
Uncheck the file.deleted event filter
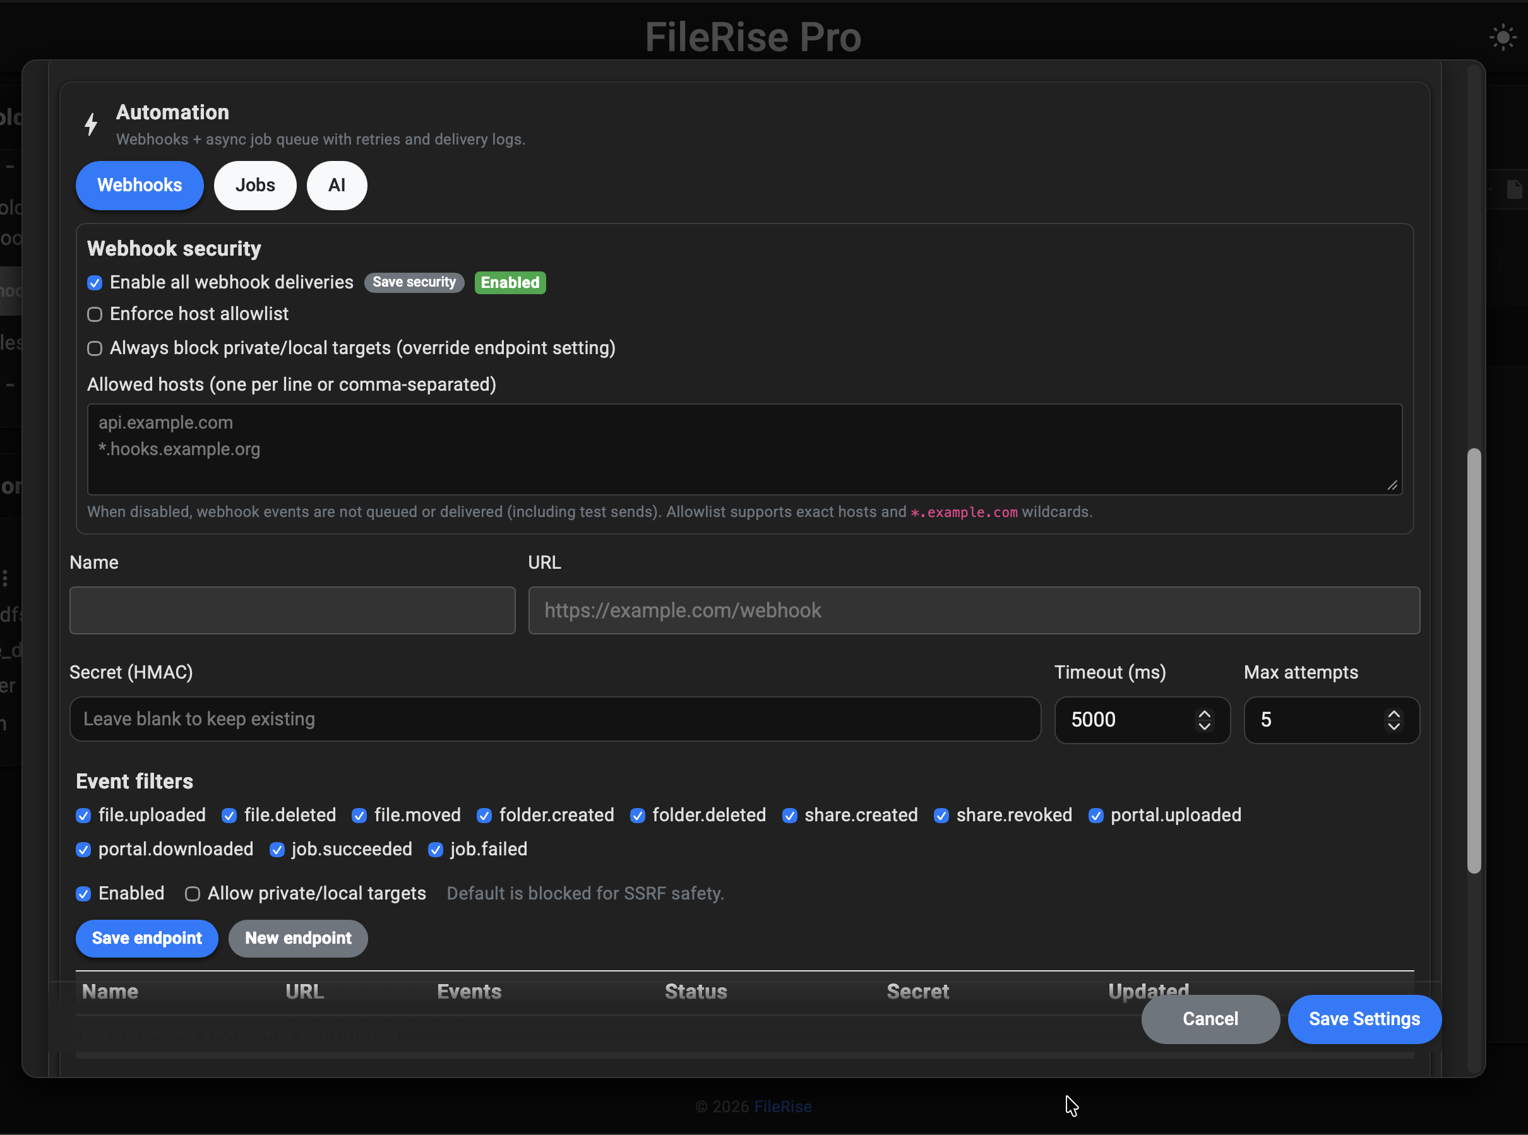pyautogui.click(x=229, y=816)
